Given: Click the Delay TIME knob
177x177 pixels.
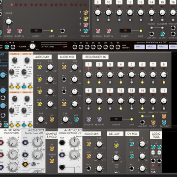Looking at the screenshot, I should coord(116,158).
